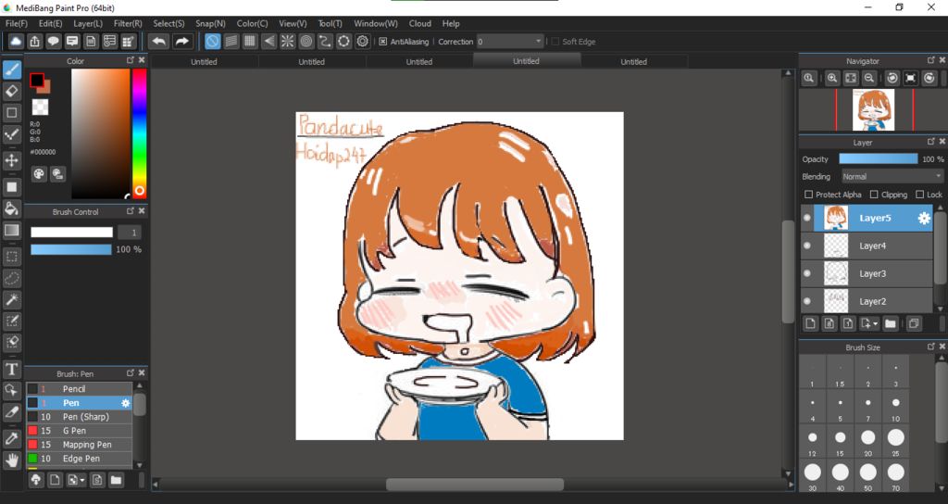
Task: Undock the Brush Control panel
Action: click(x=130, y=211)
